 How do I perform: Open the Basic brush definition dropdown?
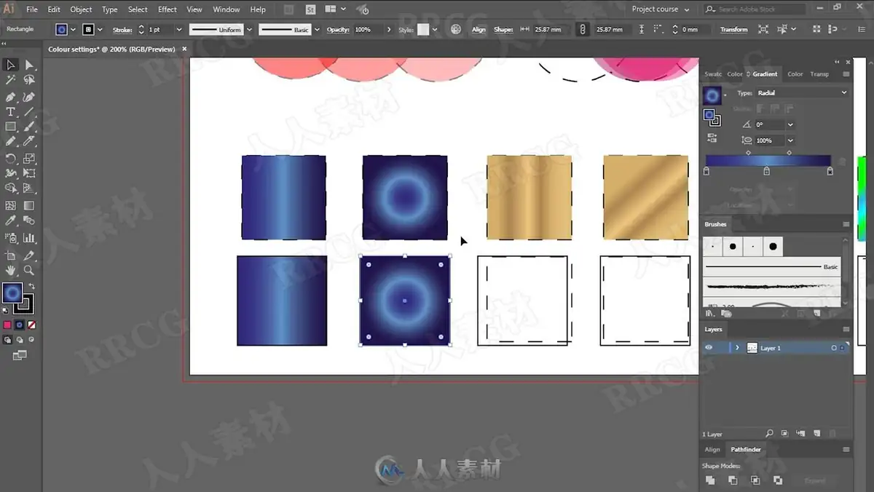(x=315, y=29)
